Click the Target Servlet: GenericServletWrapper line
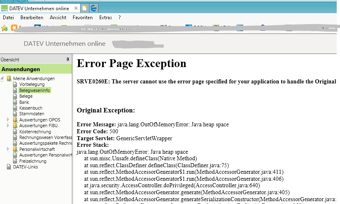 125,138
